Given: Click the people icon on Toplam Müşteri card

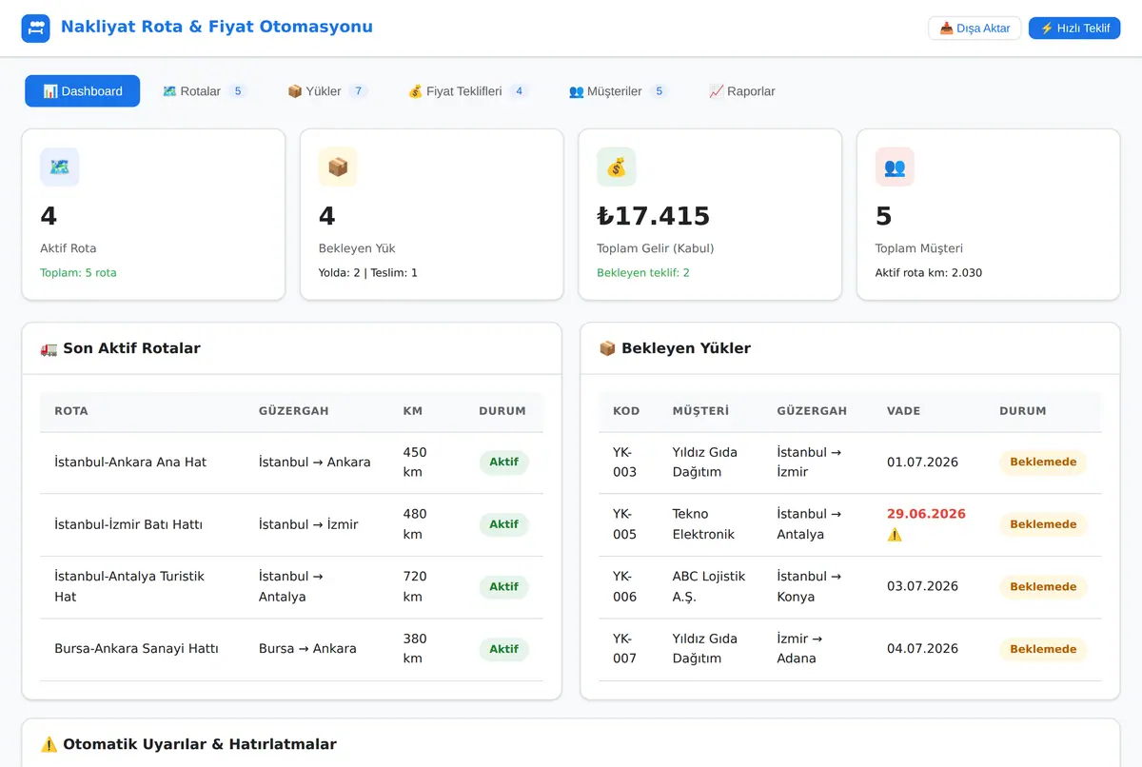Looking at the screenshot, I should pyautogui.click(x=895, y=167).
